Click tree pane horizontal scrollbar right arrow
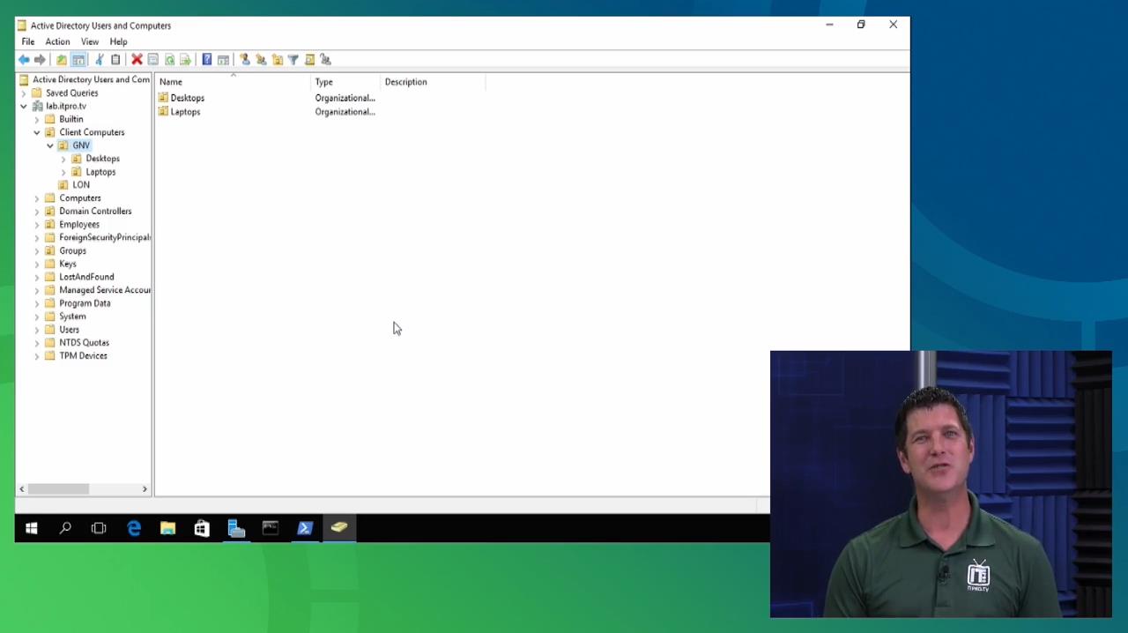Viewport: 1128px width, 633px height. tap(145, 488)
